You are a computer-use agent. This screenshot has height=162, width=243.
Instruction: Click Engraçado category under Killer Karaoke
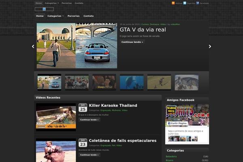coord(106,111)
